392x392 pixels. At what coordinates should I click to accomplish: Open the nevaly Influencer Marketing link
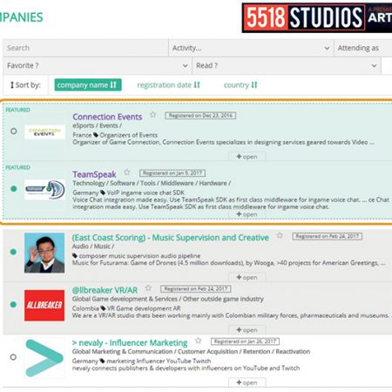pyautogui.click(x=130, y=343)
